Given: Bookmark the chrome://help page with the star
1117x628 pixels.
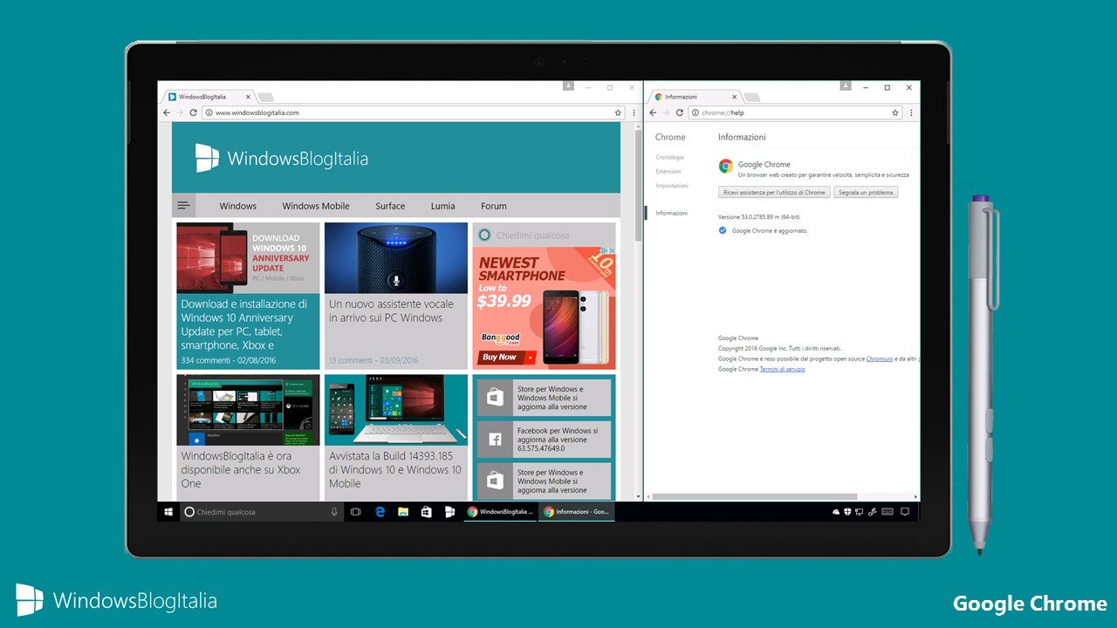Looking at the screenshot, I should pos(895,113).
